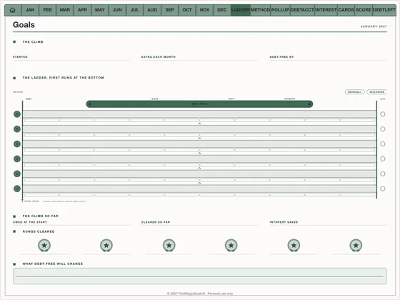Select the rung 5 number badge
Viewport: 400px width, 300px height.
[17, 129]
